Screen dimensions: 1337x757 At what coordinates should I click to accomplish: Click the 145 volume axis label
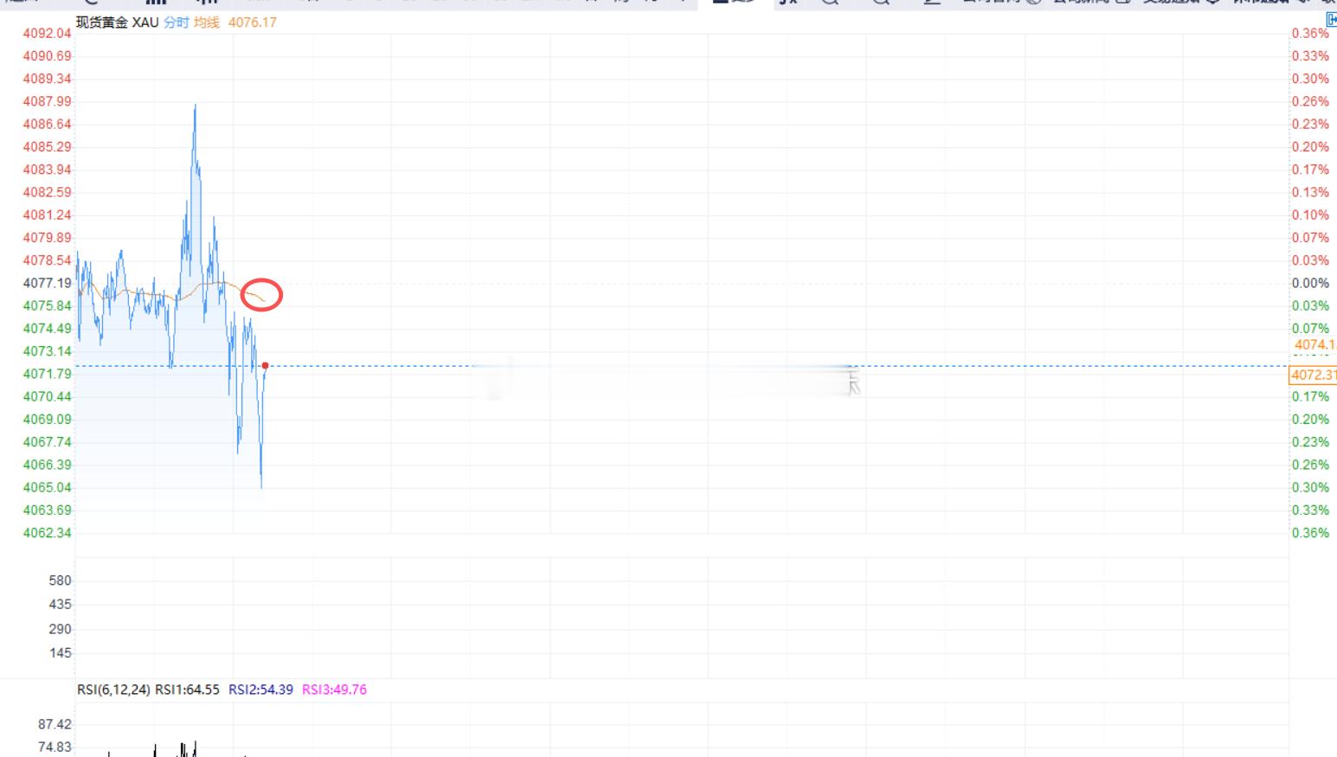pos(61,653)
